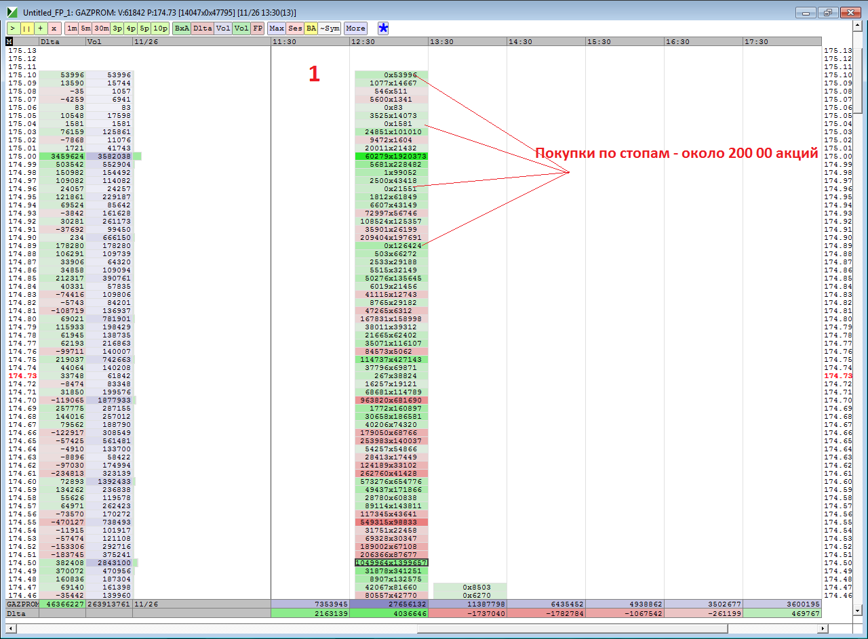
Task: Click the 'Dlta' column header
Action: (62, 42)
